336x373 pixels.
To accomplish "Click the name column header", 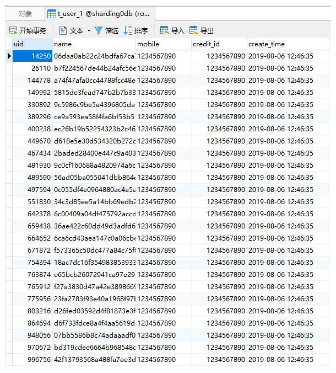I will click(x=94, y=44).
